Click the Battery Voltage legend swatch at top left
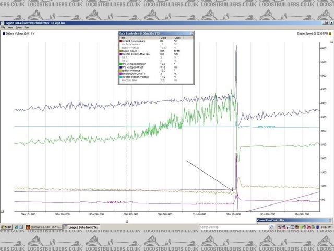334x251 pixels. tap(4, 33)
